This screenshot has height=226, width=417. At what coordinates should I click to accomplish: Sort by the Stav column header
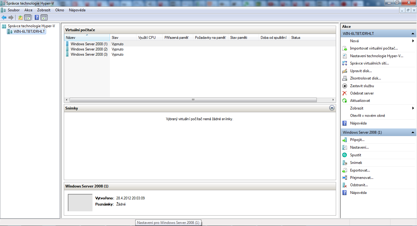point(123,38)
